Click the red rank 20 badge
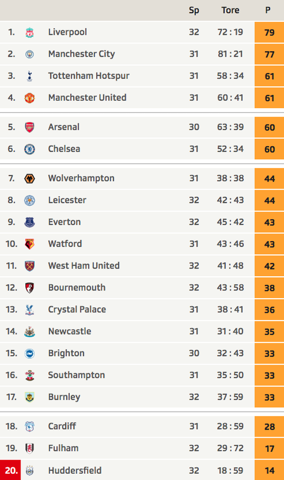 tap(10, 470)
